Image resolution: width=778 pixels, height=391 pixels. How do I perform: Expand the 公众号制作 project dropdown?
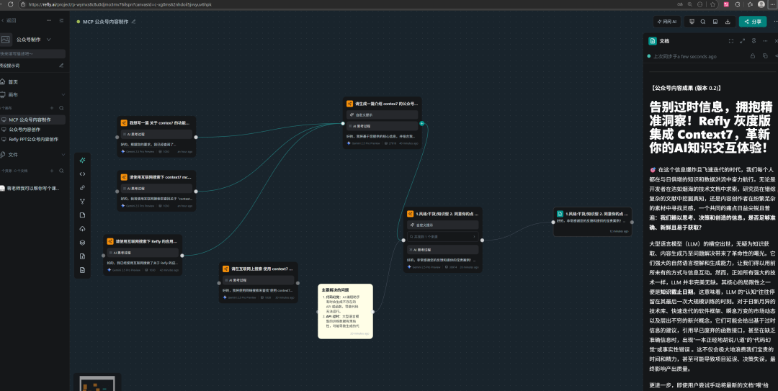coord(49,40)
